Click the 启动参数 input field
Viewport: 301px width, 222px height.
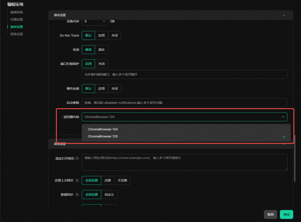coord(185,103)
